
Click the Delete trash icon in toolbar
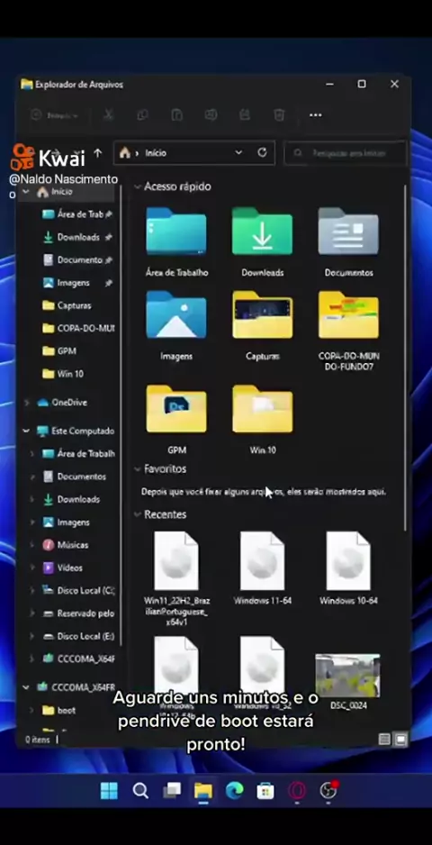point(279,114)
